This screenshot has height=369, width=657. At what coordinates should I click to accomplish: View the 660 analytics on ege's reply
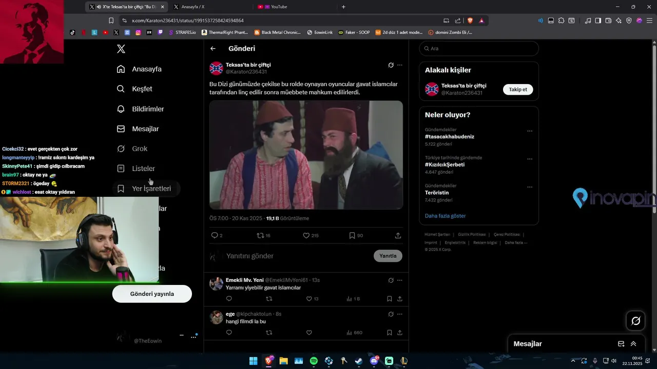(354, 333)
